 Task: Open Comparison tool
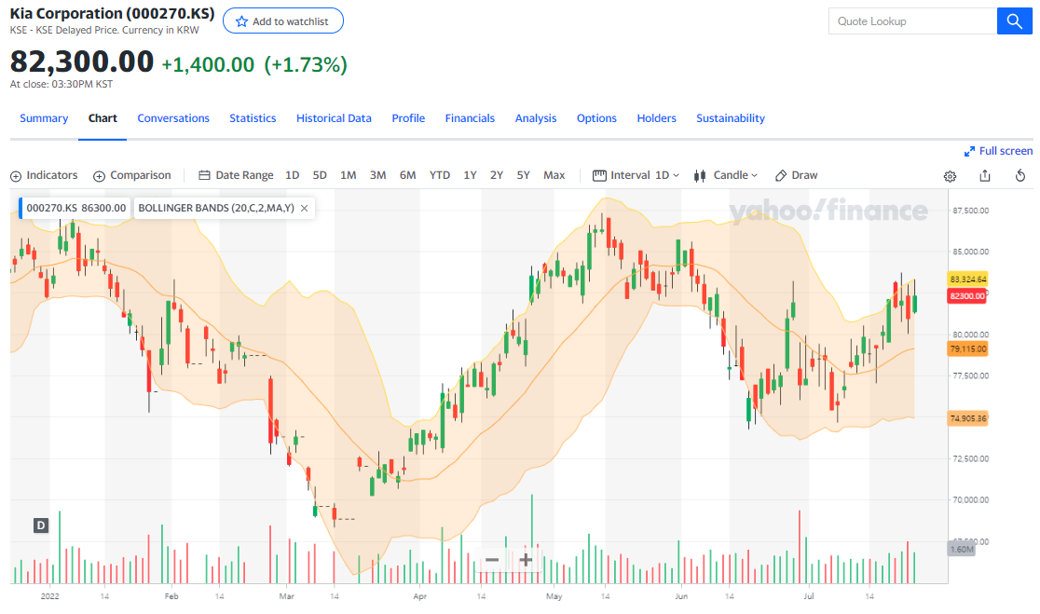point(132,175)
